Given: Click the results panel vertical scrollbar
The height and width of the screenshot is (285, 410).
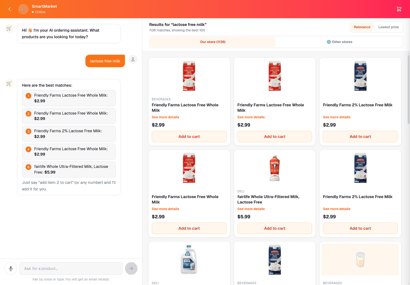Looking at the screenshot, I should (x=408, y=89).
